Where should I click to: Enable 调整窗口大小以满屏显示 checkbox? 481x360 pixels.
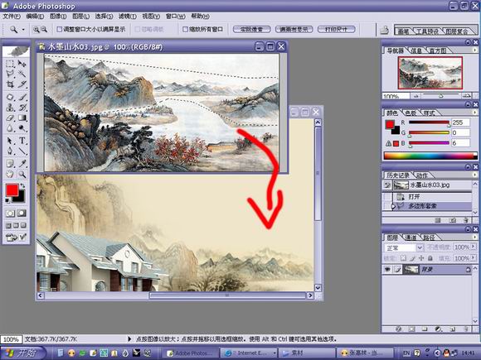[60, 30]
